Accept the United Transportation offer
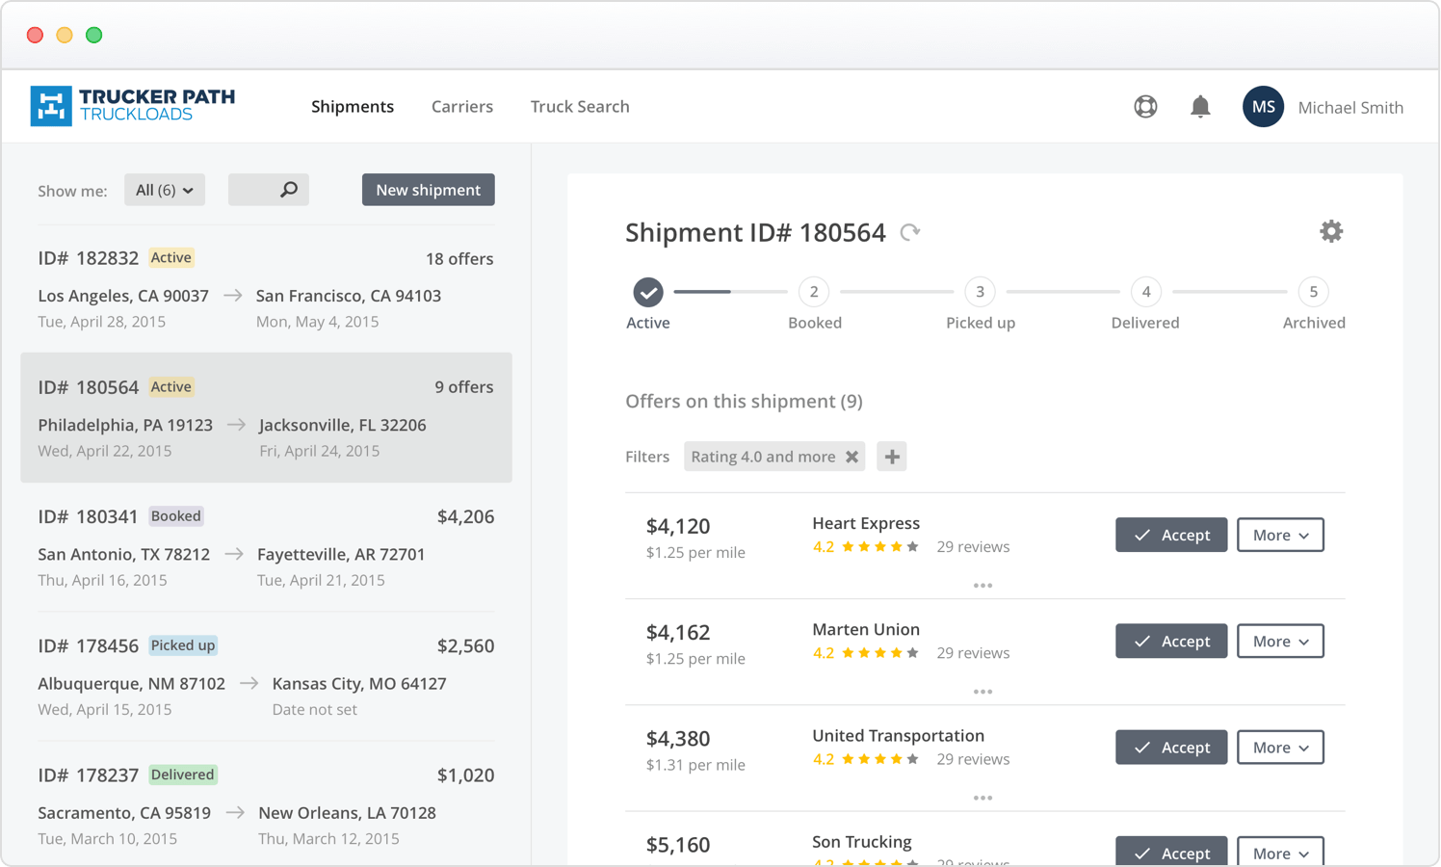 coord(1171,747)
